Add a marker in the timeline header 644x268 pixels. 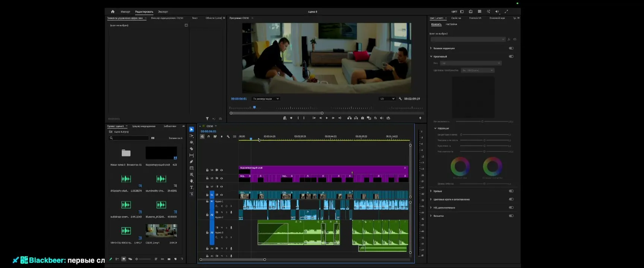click(x=221, y=137)
